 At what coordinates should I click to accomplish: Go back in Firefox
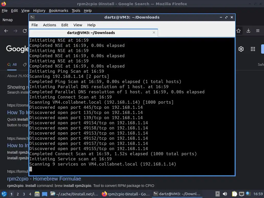(x=6, y=31)
